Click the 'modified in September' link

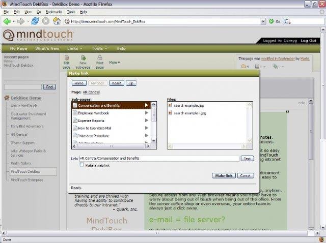click(x=278, y=59)
